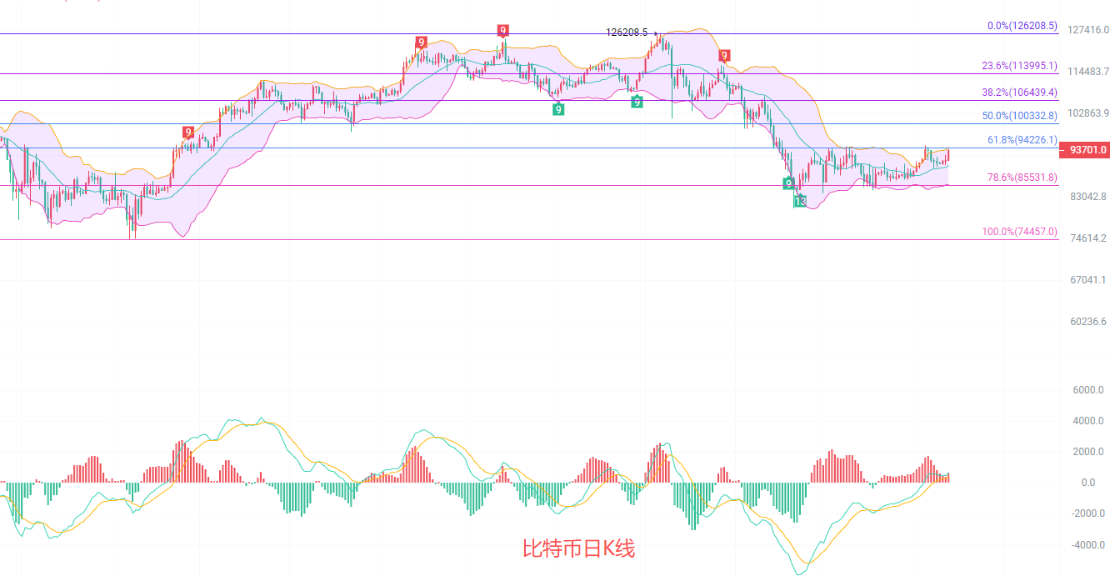The height and width of the screenshot is (576, 1110).
Task: Select the 60236.6 price axis label
Action: coord(1088,322)
